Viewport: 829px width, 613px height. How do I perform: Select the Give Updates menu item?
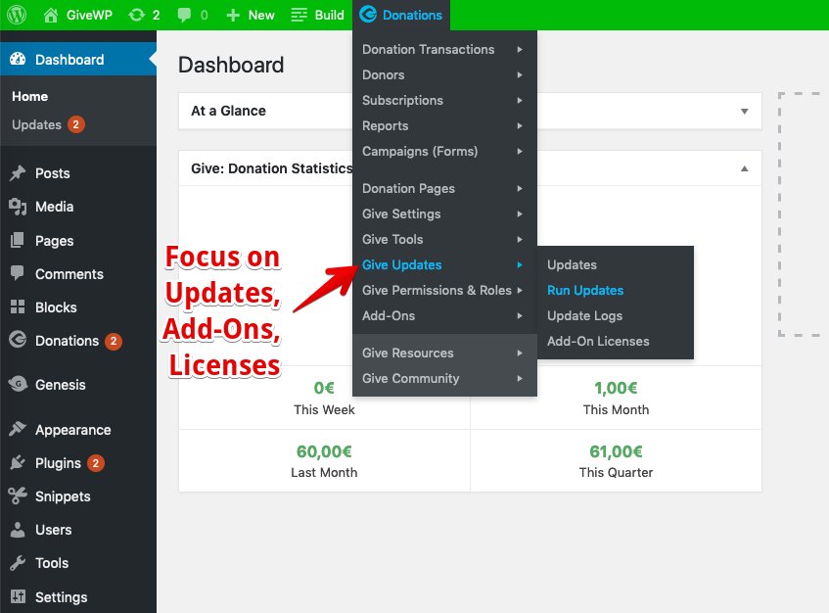click(444, 264)
